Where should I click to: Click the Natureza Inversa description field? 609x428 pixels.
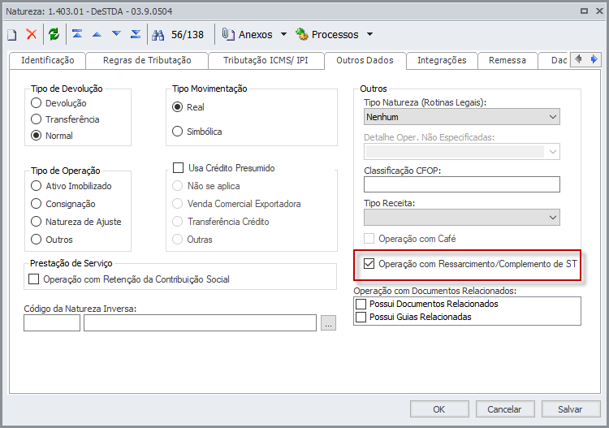200,323
